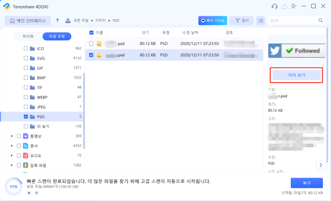
Task: Click the Tenorshare 4DDiG logo
Action: coord(7,6)
